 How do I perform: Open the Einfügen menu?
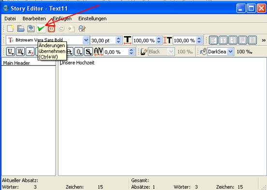coord(62,18)
